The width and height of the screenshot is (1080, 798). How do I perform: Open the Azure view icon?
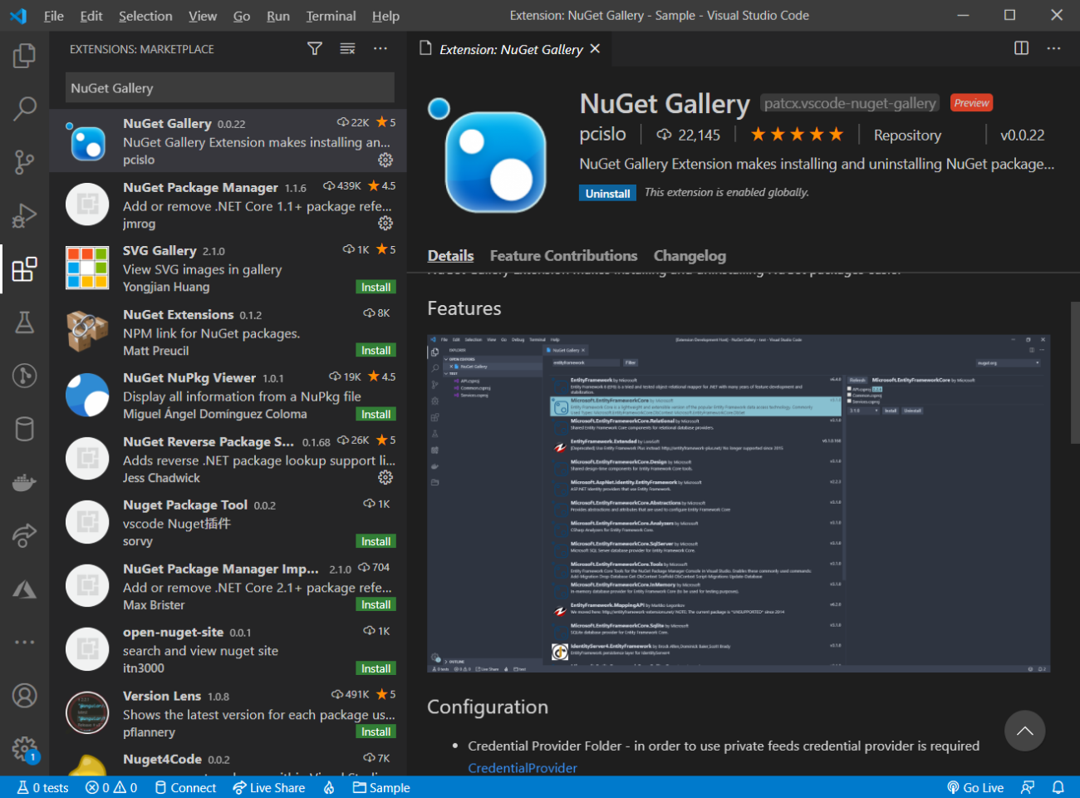(x=24, y=589)
